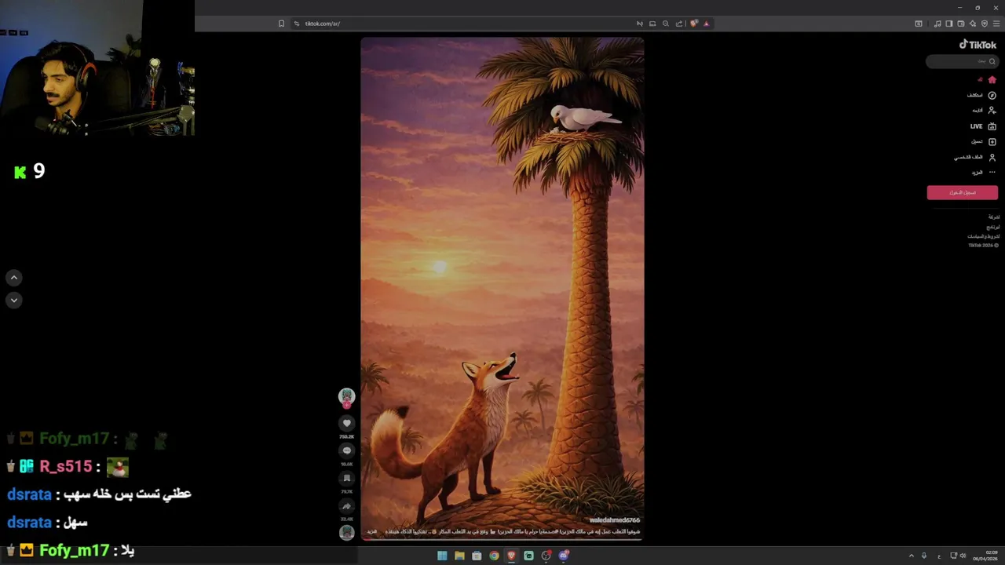The height and width of the screenshot is (565, 1005).
Task: Show hidden system tray icons chevron
Action: point(911,556)
